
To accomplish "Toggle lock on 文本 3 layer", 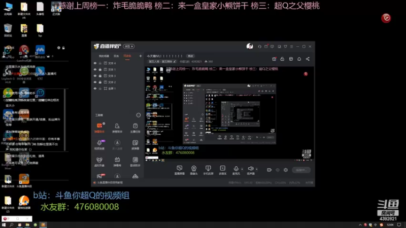I will (x=100, y=75).
